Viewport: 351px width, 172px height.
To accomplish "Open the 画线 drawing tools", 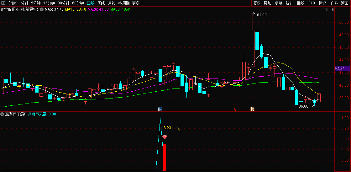I will pos(300,3).
